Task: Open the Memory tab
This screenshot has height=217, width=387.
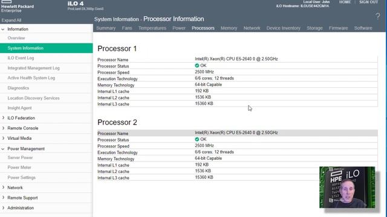Action: point(229,28)
